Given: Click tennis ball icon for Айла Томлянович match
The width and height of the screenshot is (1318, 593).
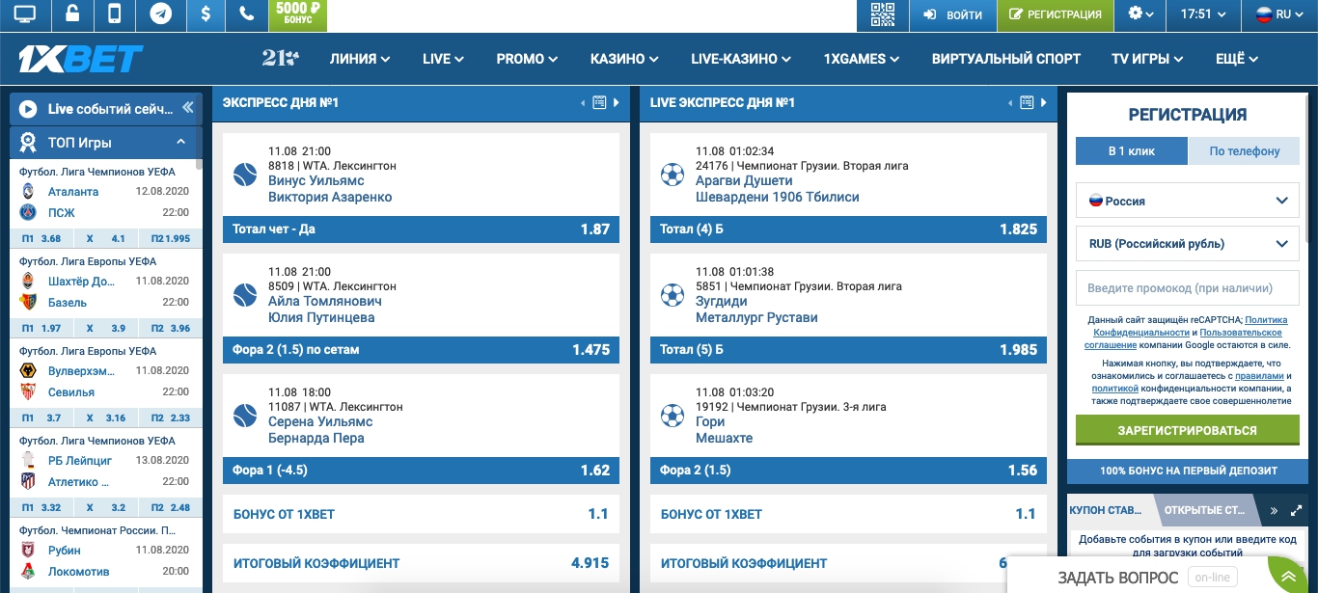Looking at the screenshot, I should [245, 295].
